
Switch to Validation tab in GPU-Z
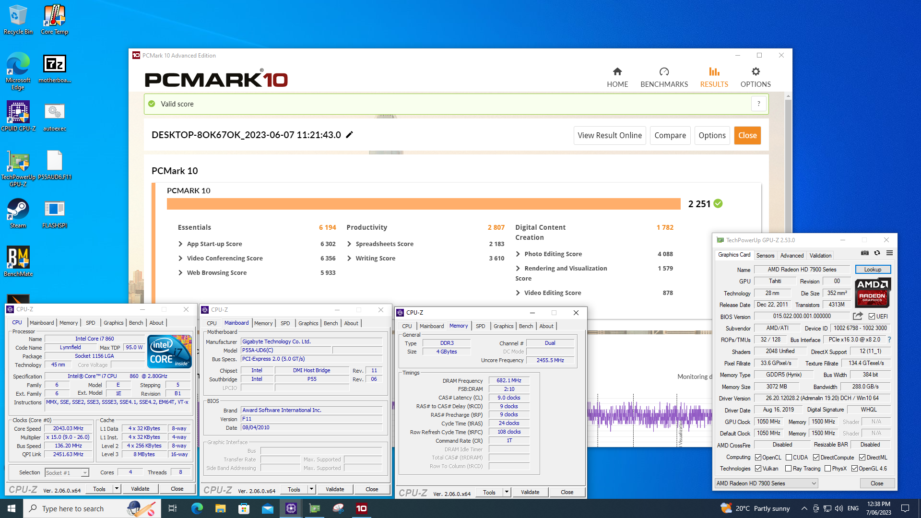[x=821, y=256]
